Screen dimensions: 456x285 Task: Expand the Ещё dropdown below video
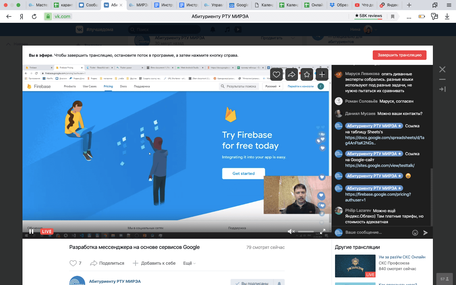189,263
